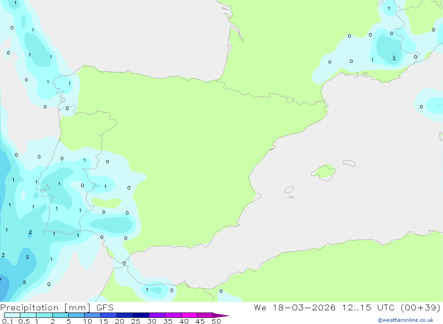
Task: Click the legend label '10'
Action: (x=88, y=321)
